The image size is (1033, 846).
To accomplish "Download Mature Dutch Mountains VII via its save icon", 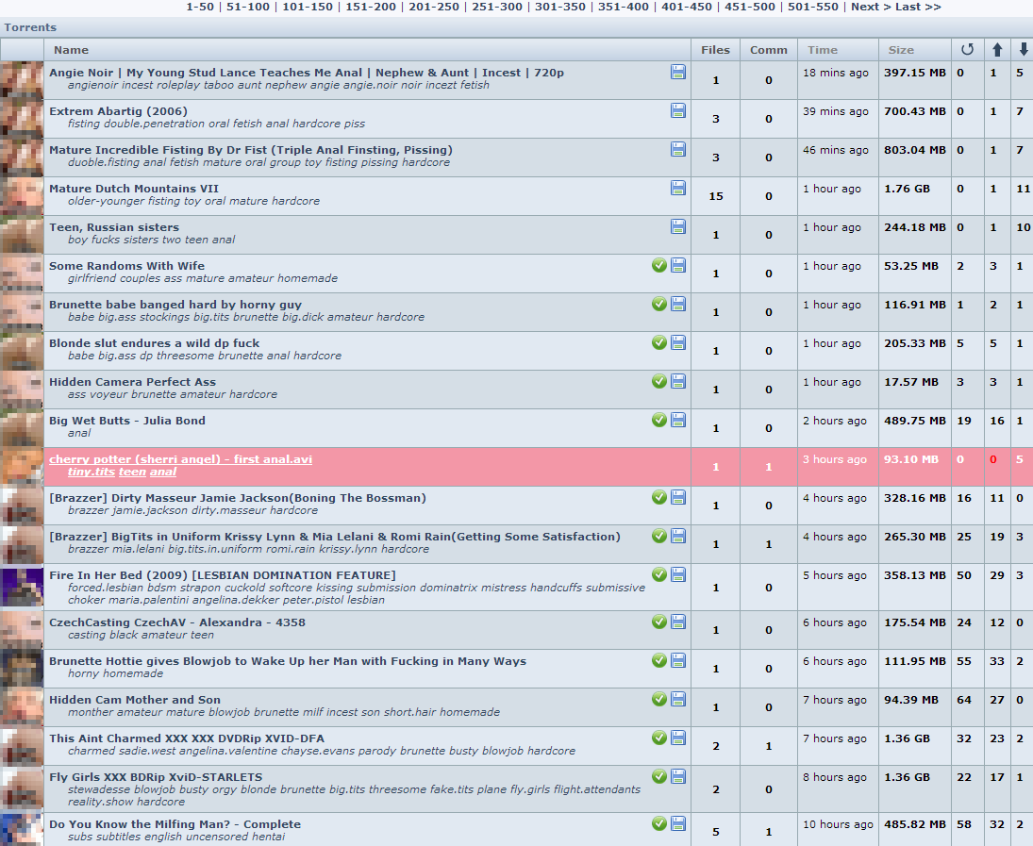I will [678, 188].
